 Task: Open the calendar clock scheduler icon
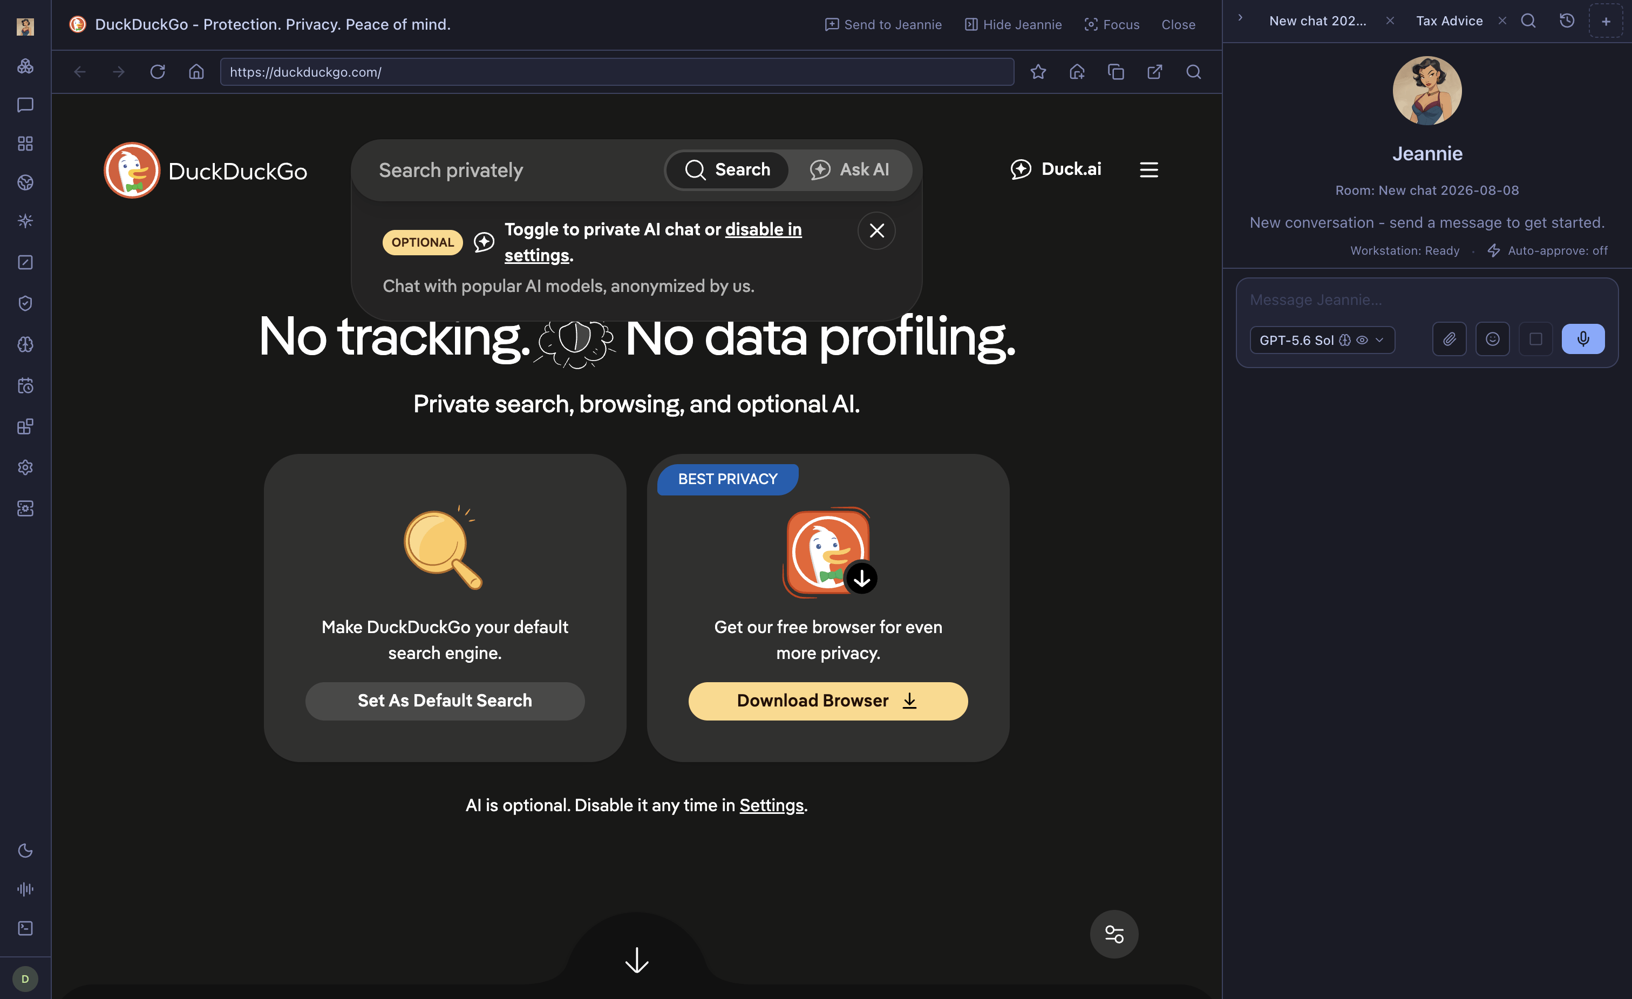pyautogui.click(x=25, y=385)
